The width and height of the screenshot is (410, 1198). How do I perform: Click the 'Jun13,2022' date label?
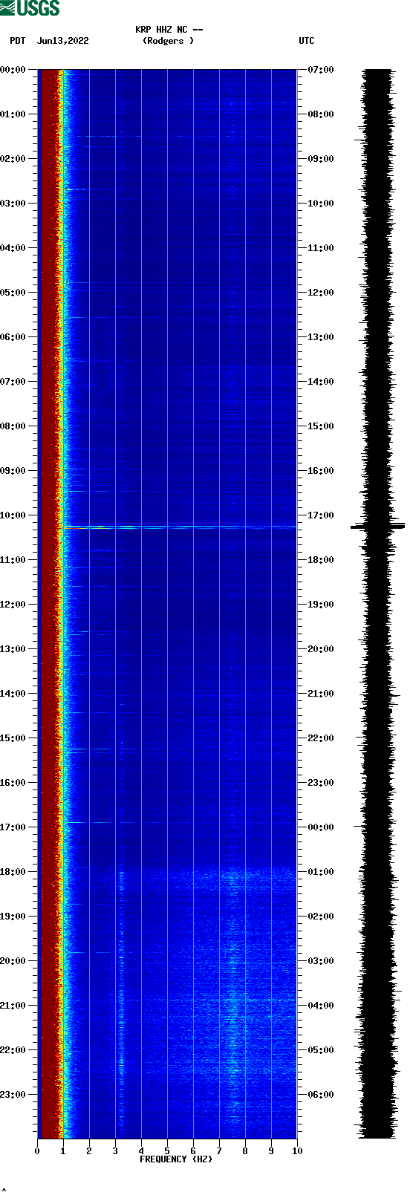pos(62,41)
